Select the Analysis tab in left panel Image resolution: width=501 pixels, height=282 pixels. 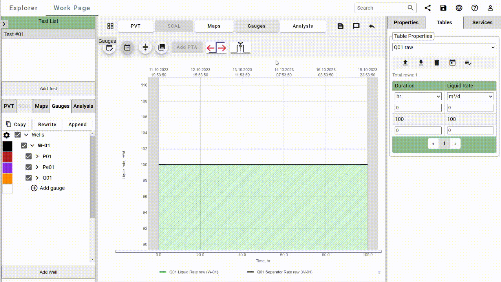(x=83, y=106)
